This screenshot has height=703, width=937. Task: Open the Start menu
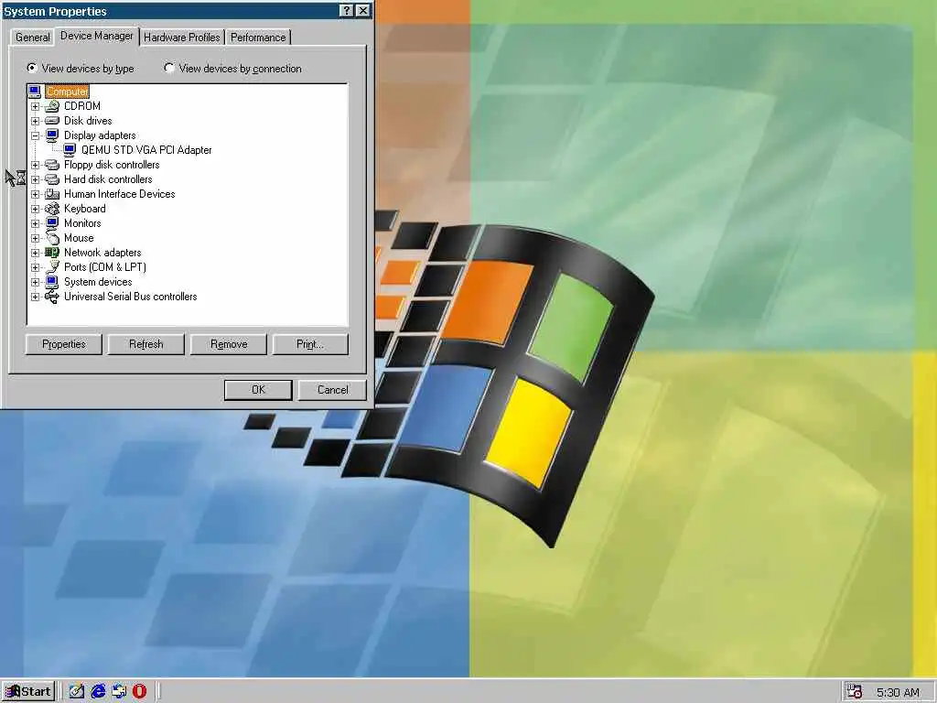28,692
